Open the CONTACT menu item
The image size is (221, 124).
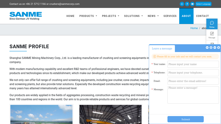coord(202,16)
